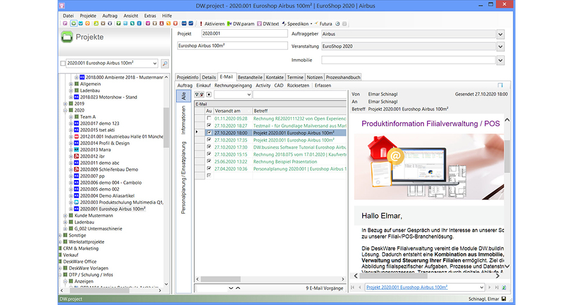Check the box for the 01.11.2020 05:28 email

click(x=209, y=118)
